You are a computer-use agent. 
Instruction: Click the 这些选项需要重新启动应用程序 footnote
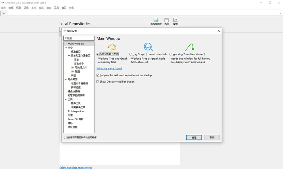(x=80, y=137)
